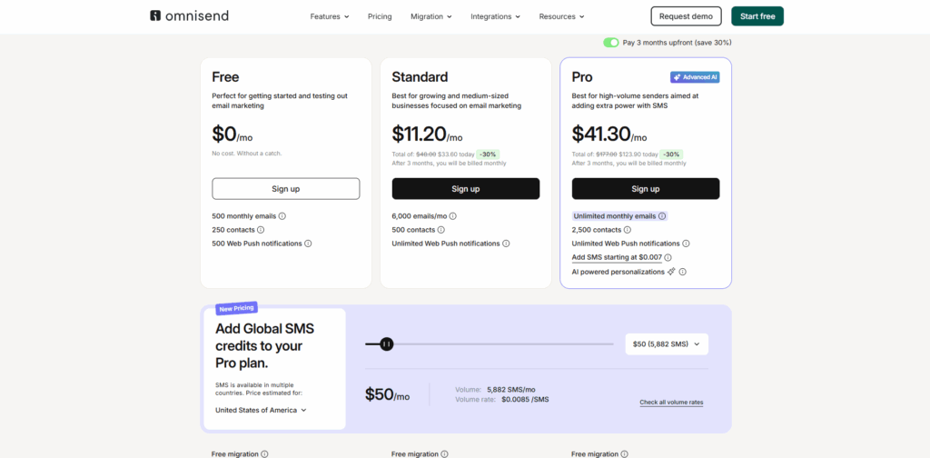Viewport: 930px width, 458px height.
Task: Click the Pro plan -30% discount badge
Action: pyautogui.click(x=671, y=154)
